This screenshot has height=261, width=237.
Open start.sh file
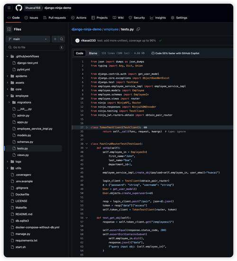21,247
